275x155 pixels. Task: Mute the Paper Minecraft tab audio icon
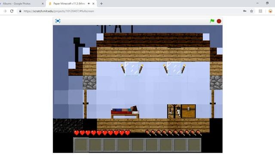click(x=89, y=3)
